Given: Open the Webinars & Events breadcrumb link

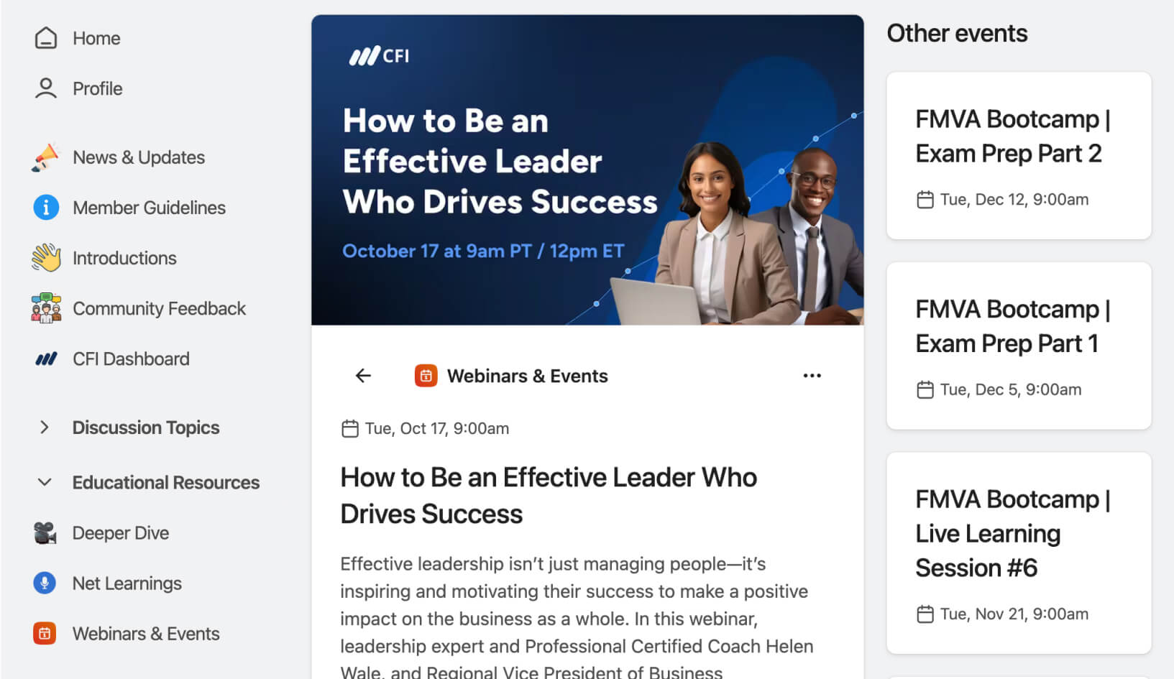Looking at the screenshot, I should (x=527, y=376).
